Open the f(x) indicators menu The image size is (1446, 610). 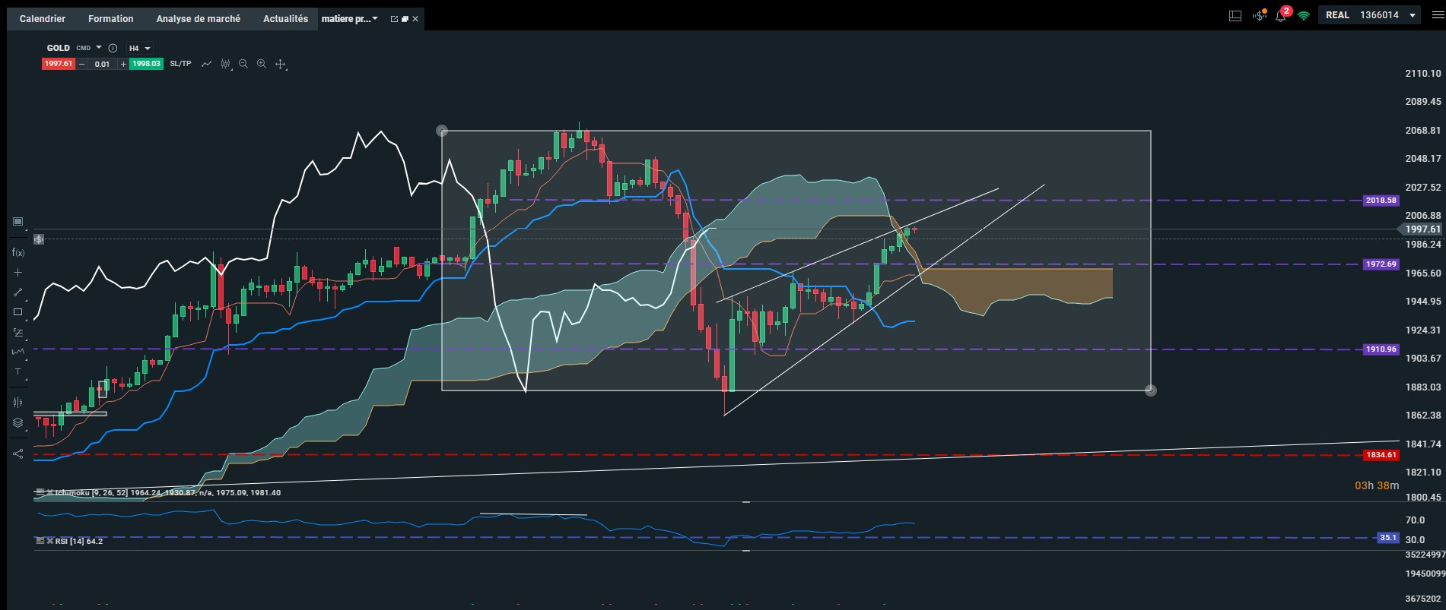pyautogui.click(x=18, y=252)
